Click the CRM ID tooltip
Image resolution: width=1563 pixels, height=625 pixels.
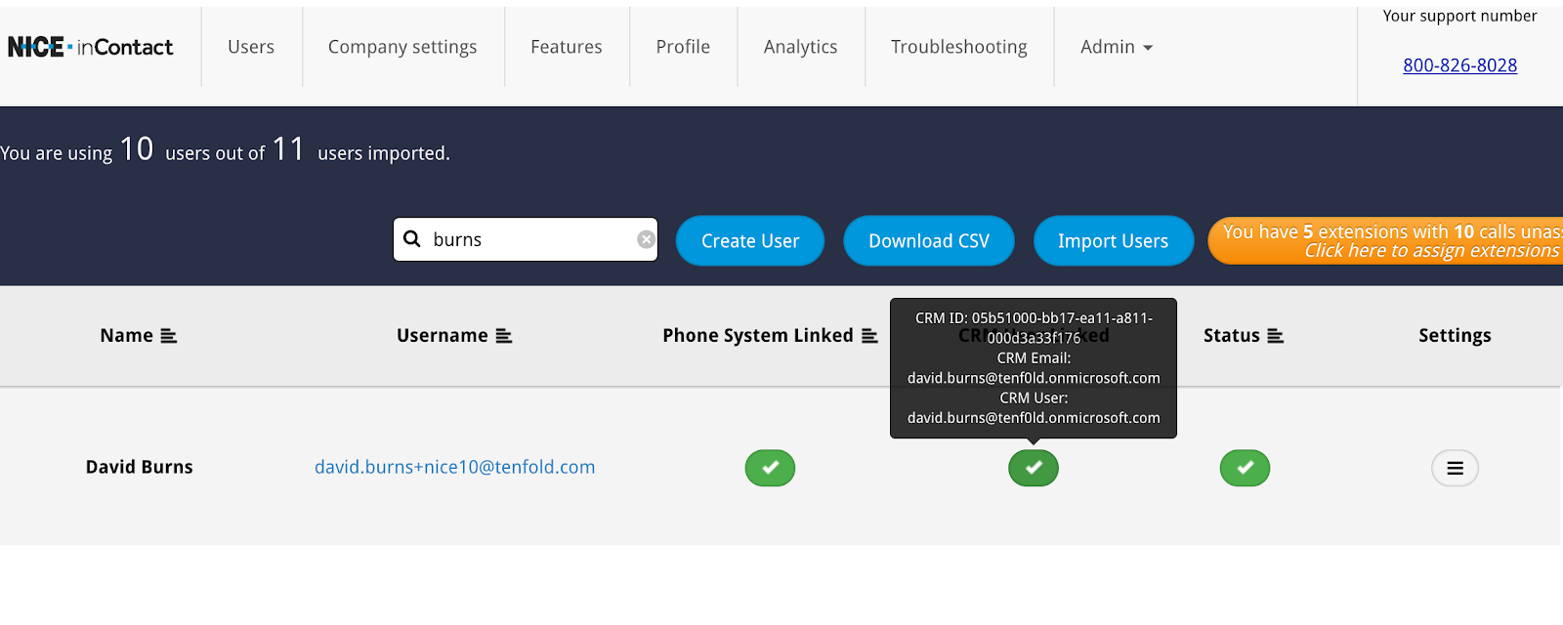(1034, 367)
